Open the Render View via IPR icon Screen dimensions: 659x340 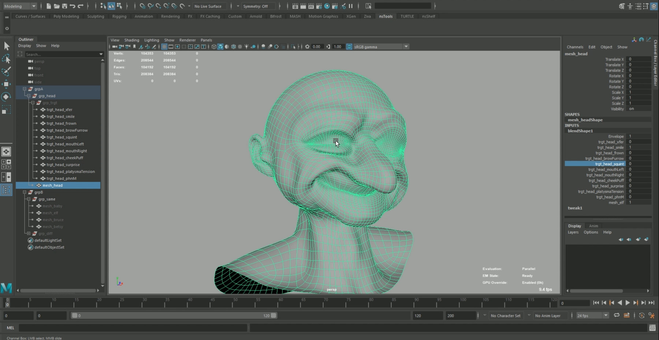click(x=311, y=6)
